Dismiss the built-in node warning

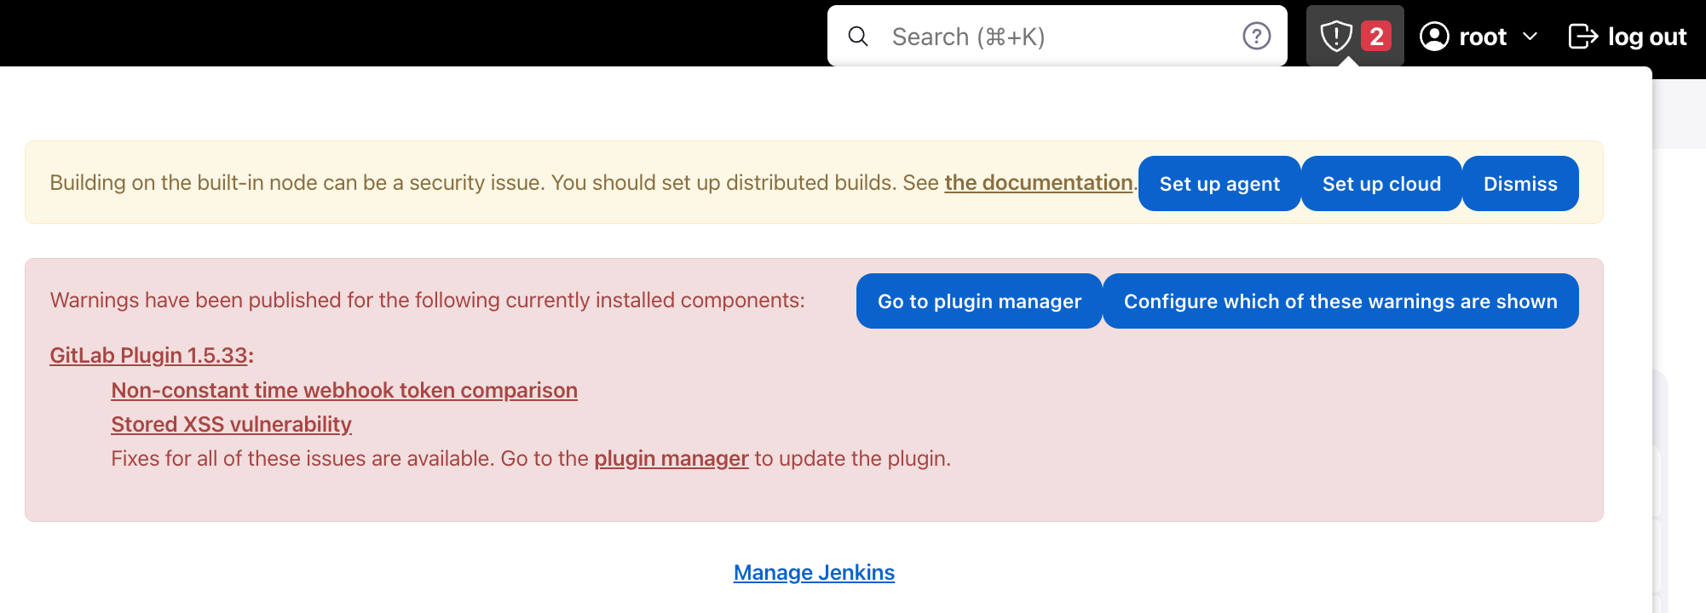click(1520, 183)
